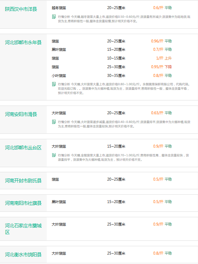This screenshot has height=264, width=198.
Task: Select the 越冬菠菜 product name
Action: coord(59,8)
